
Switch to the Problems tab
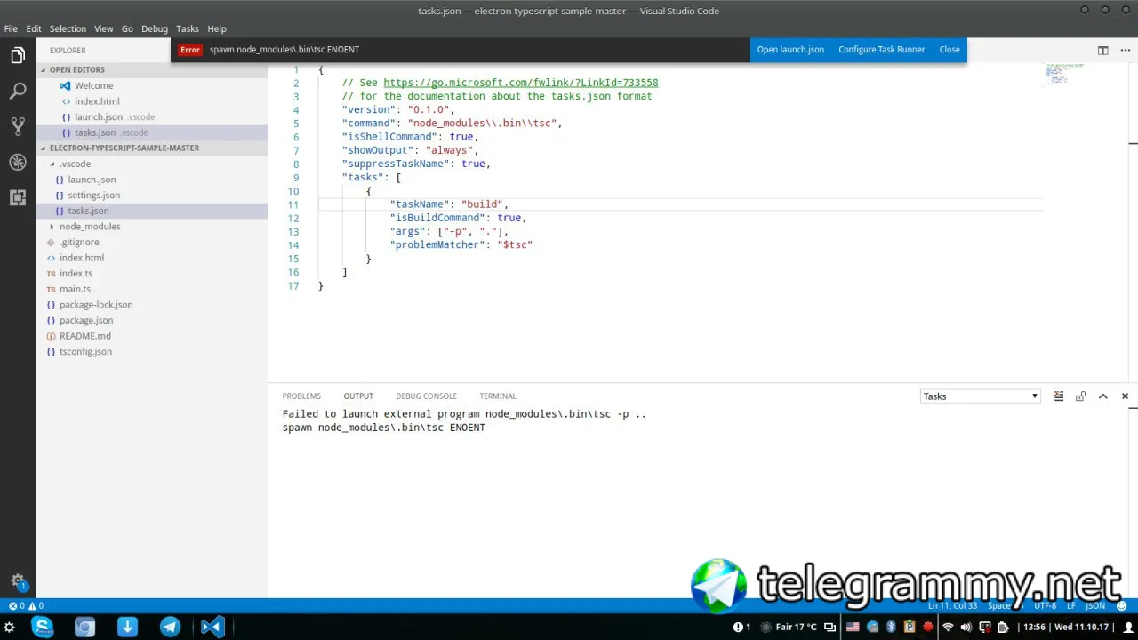point(301,396)
